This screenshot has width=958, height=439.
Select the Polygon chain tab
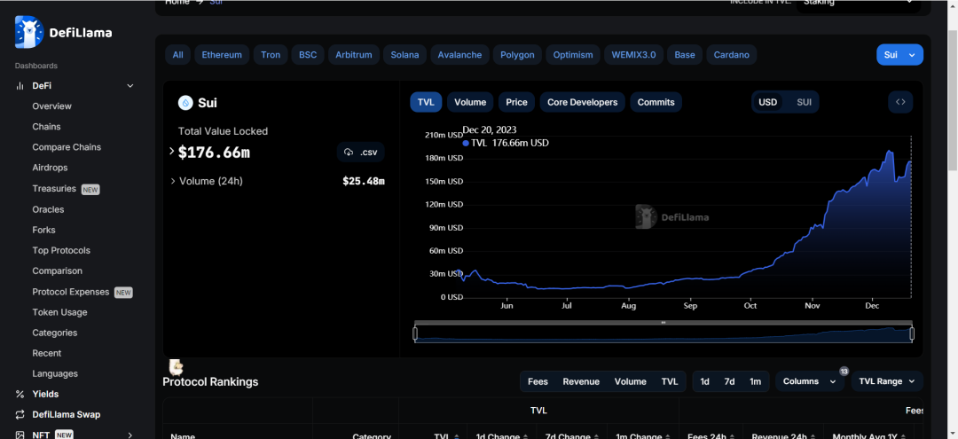[x=517, y=54]
